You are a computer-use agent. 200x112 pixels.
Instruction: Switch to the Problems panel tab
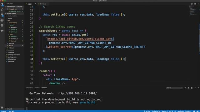[29, 88]
